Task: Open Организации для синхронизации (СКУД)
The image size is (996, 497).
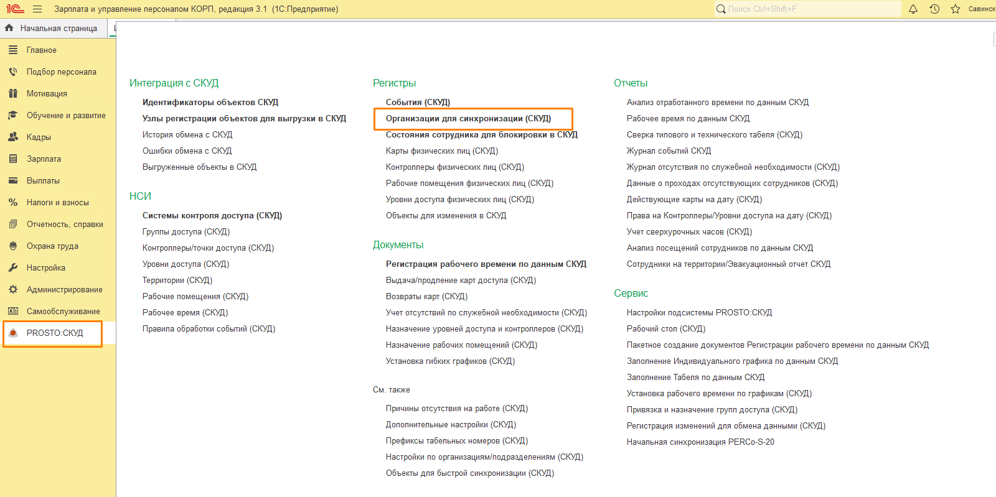Action: tap(468, 118)
